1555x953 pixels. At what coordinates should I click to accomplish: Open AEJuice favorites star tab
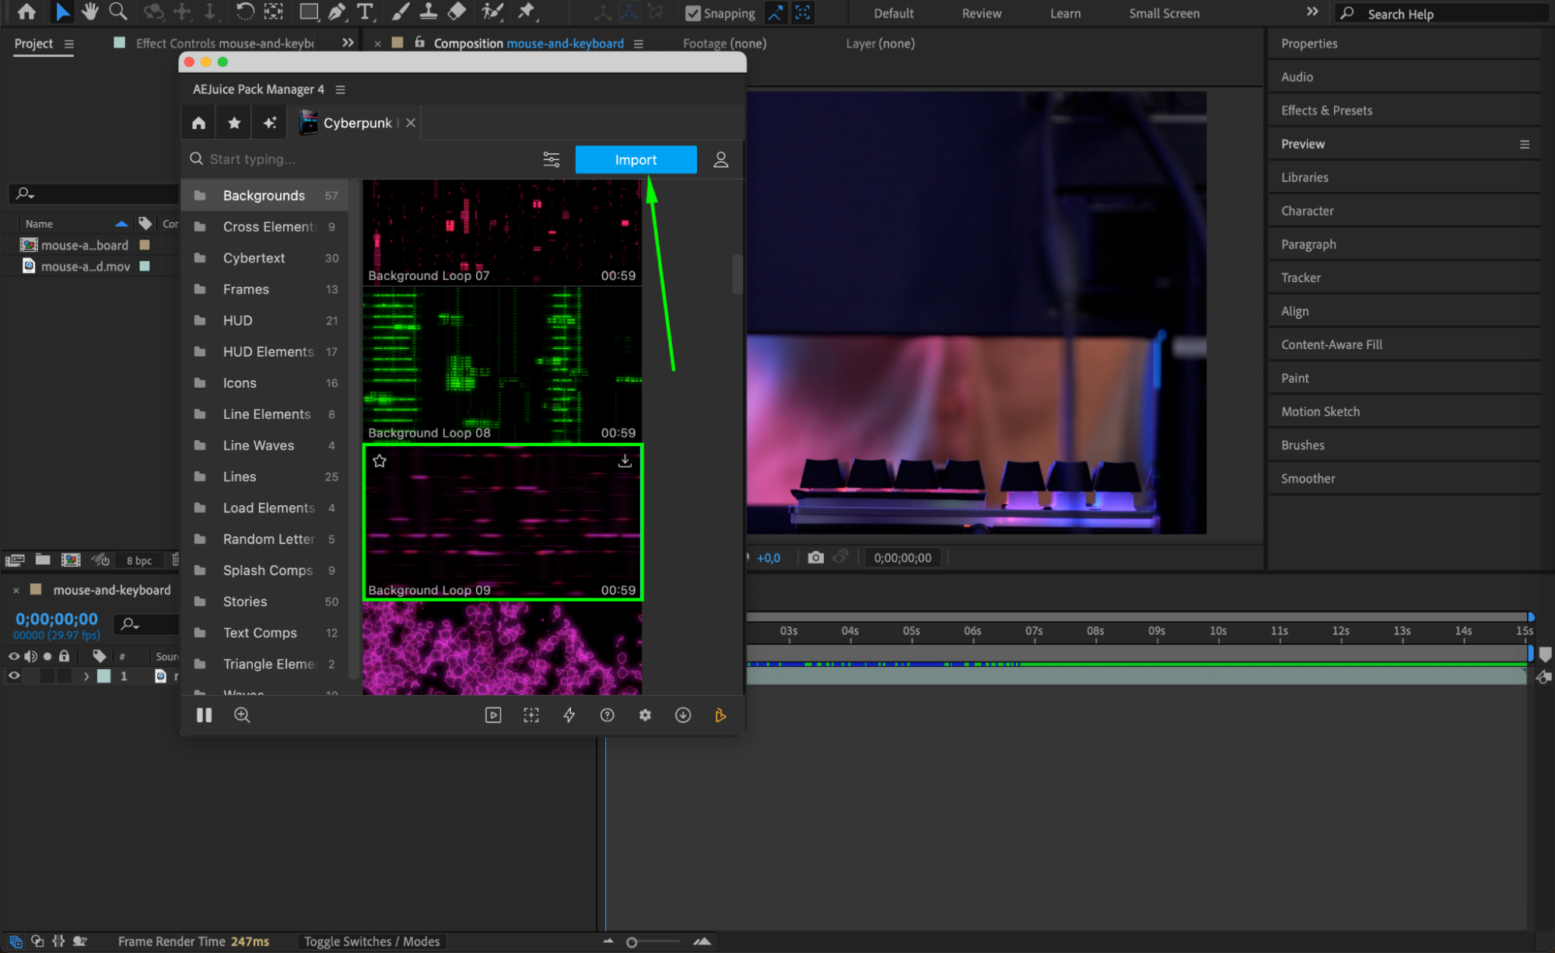[234, 123]
